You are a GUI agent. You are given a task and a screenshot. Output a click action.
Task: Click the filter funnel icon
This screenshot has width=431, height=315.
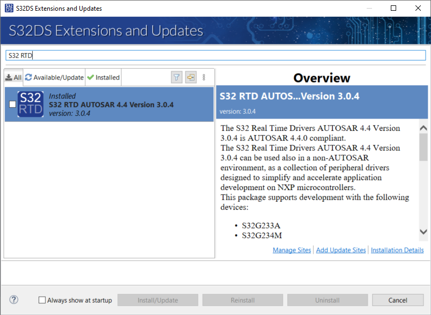(176, 77)
